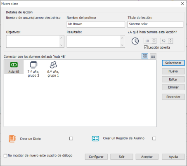Decrease the minutes spinner value

pos(170,42)
